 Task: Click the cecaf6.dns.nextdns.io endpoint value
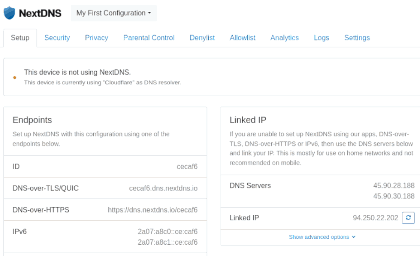(163, 188)
